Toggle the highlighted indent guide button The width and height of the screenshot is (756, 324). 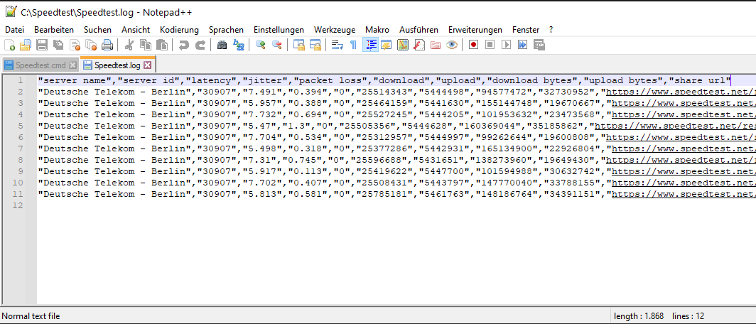click(370, 45)
